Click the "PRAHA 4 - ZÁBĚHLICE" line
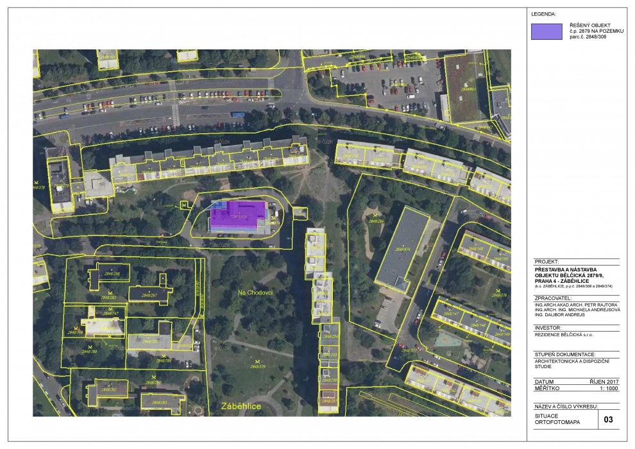This screenshot has height=449, width=635. pos(562,281)
